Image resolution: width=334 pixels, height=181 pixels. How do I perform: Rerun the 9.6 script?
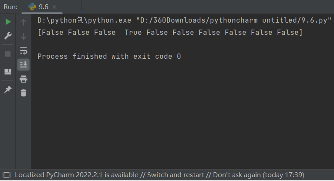click(8, 22)
